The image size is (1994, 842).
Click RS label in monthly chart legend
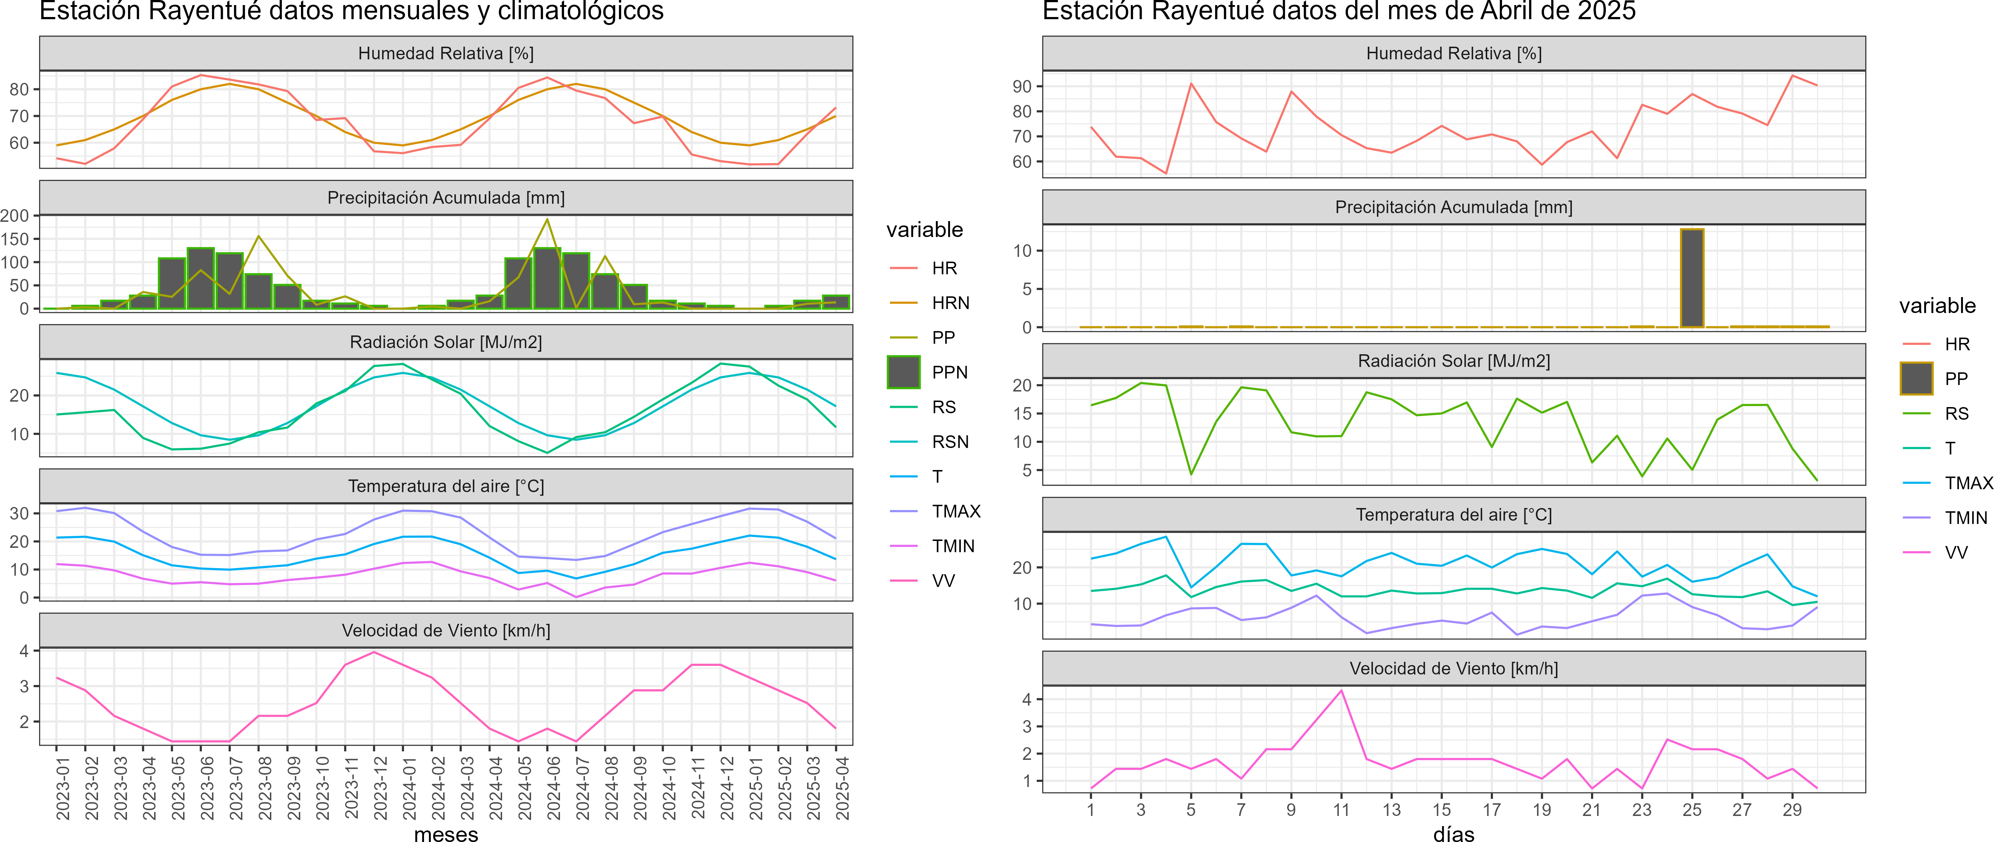[x=943, y=407]
